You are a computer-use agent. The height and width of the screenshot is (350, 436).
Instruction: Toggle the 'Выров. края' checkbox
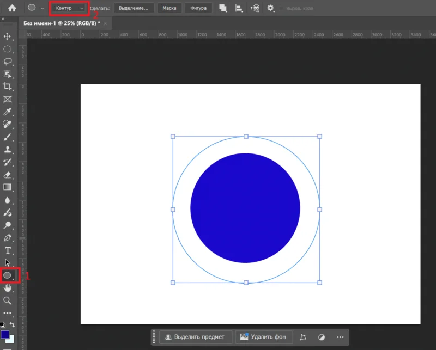point(282,8)
